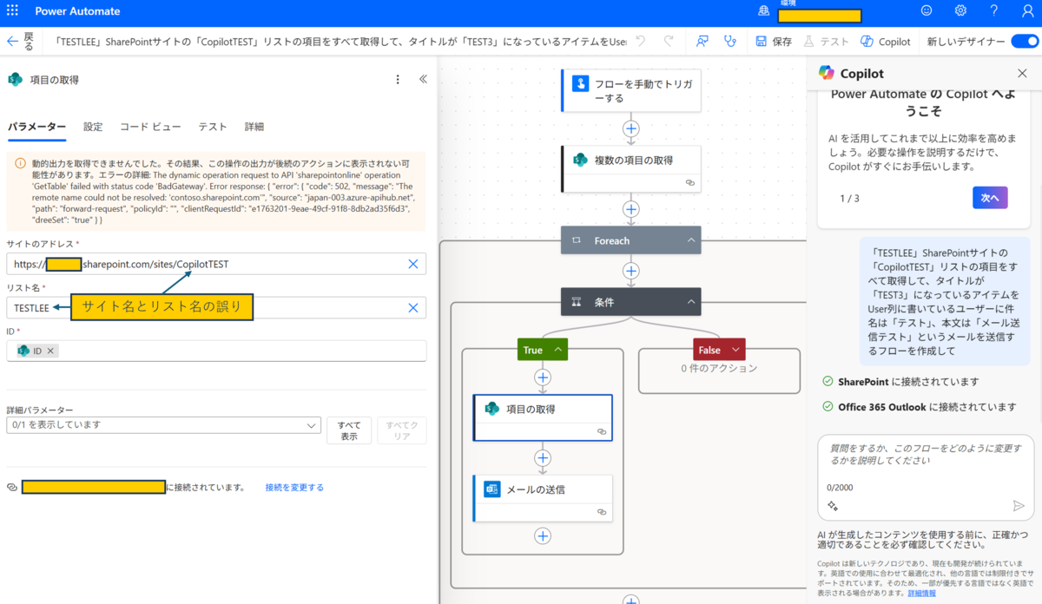Click the Power Automate header title

tap(77, 11)
